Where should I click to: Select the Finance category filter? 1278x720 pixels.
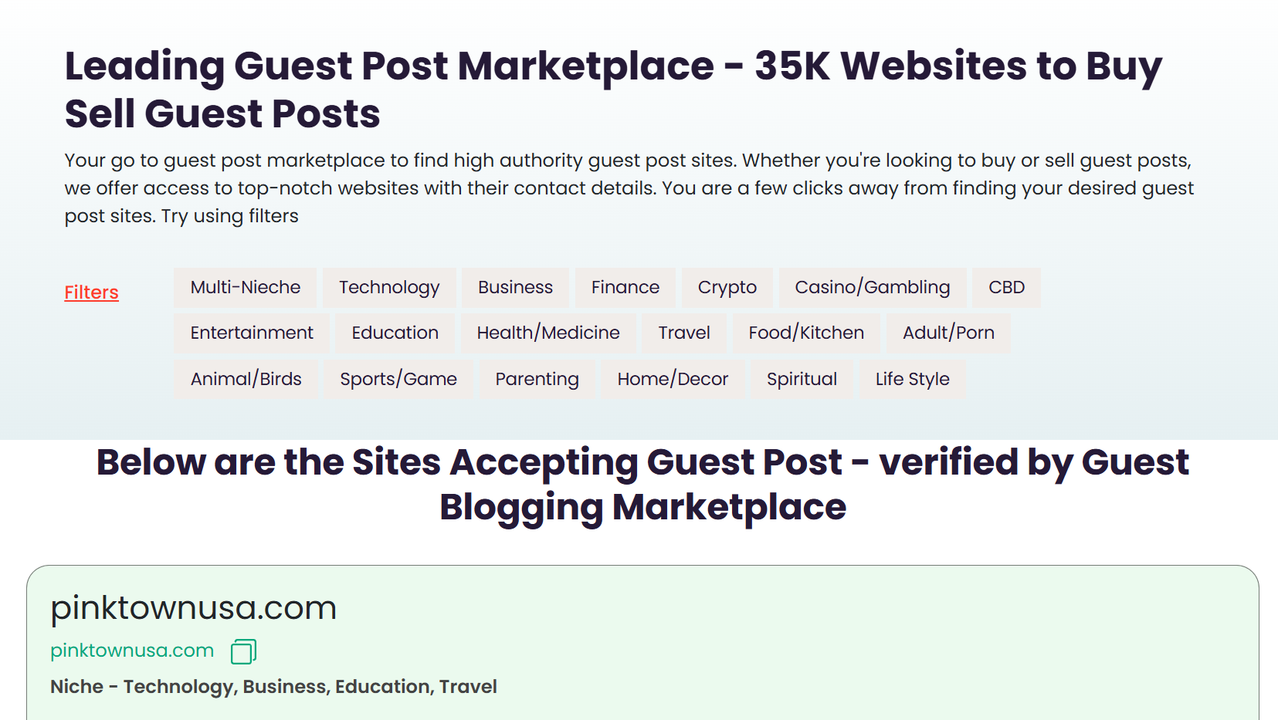coord(625,287)
